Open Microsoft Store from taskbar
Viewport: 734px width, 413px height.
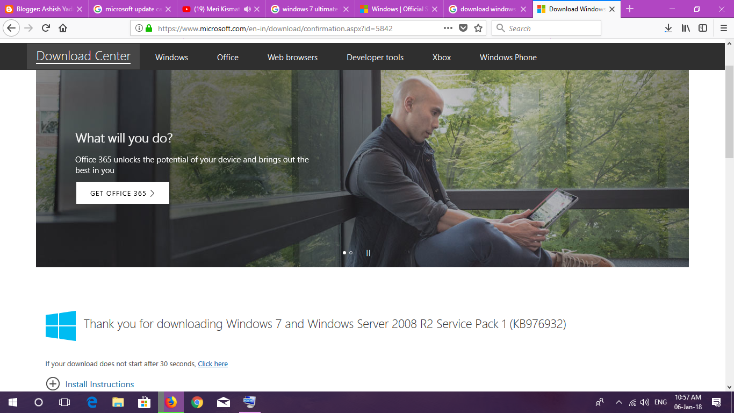[144, 402]
